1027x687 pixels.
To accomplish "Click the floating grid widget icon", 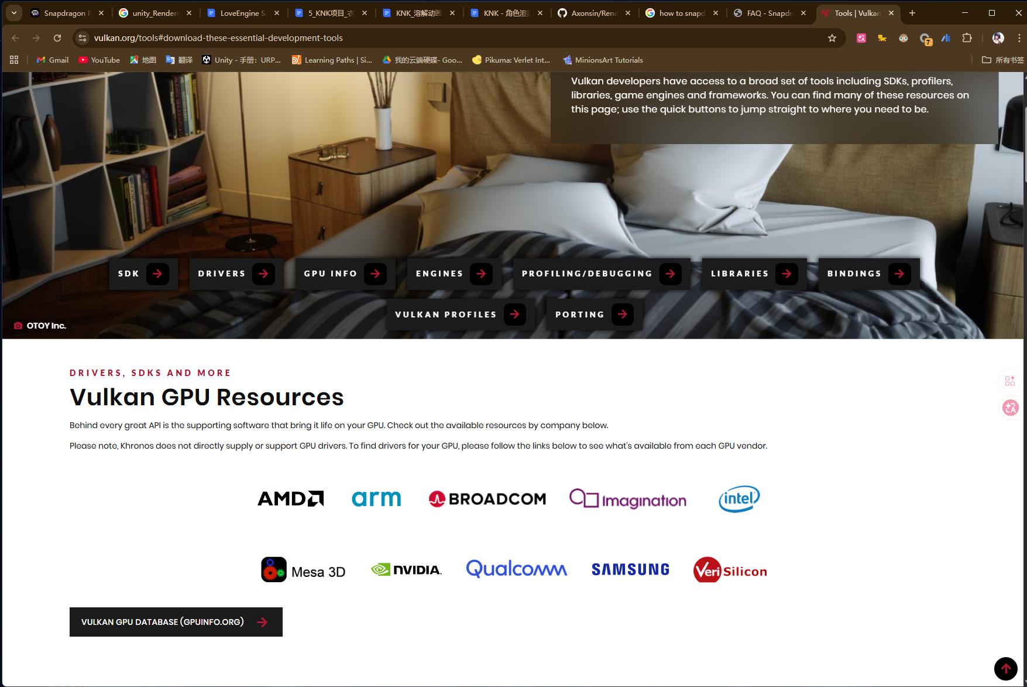I will 1010,381.
